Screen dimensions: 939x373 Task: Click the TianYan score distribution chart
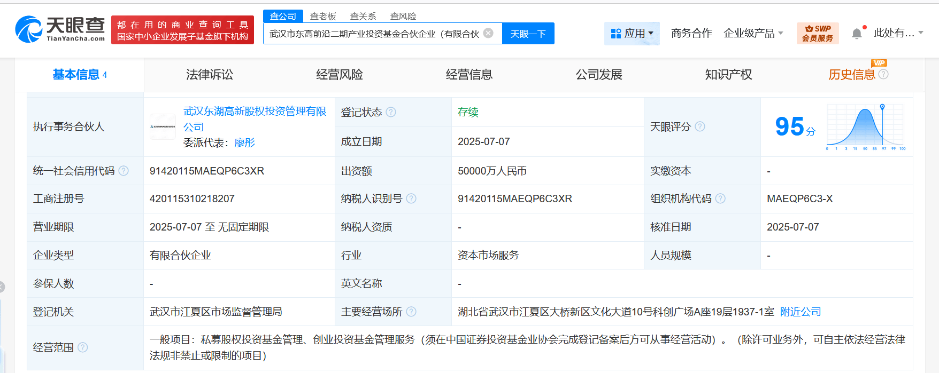(x=866, y=127)
